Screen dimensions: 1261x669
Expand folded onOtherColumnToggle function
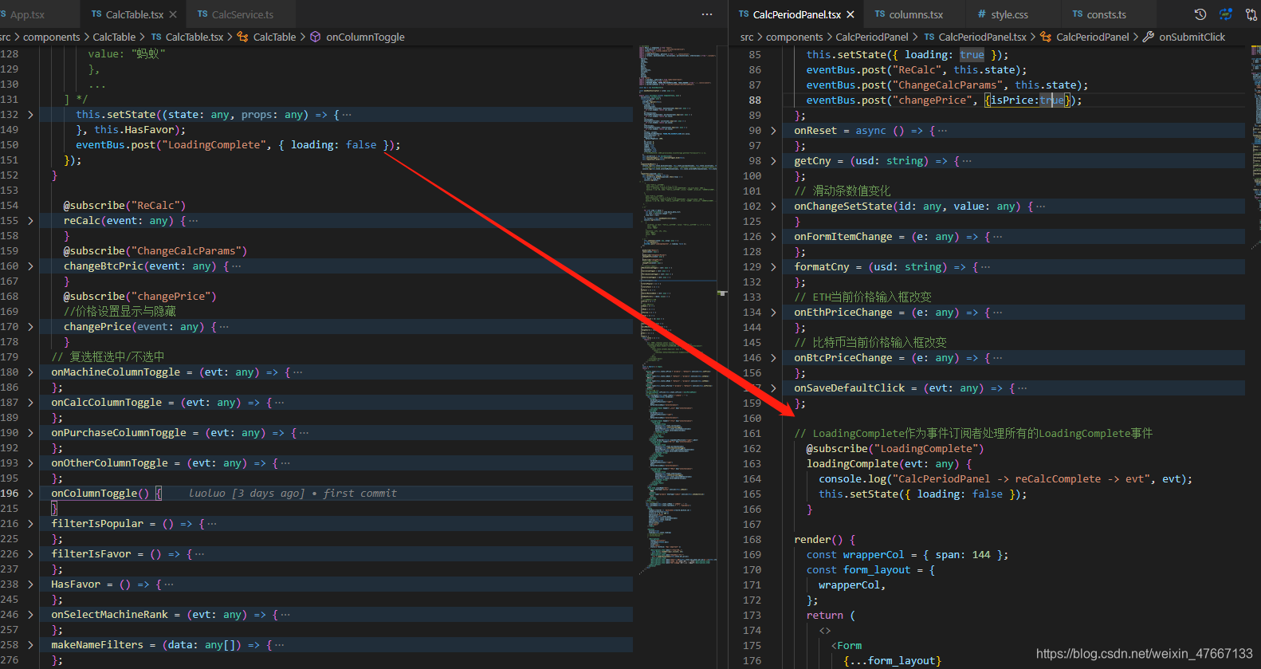(30, 463)
